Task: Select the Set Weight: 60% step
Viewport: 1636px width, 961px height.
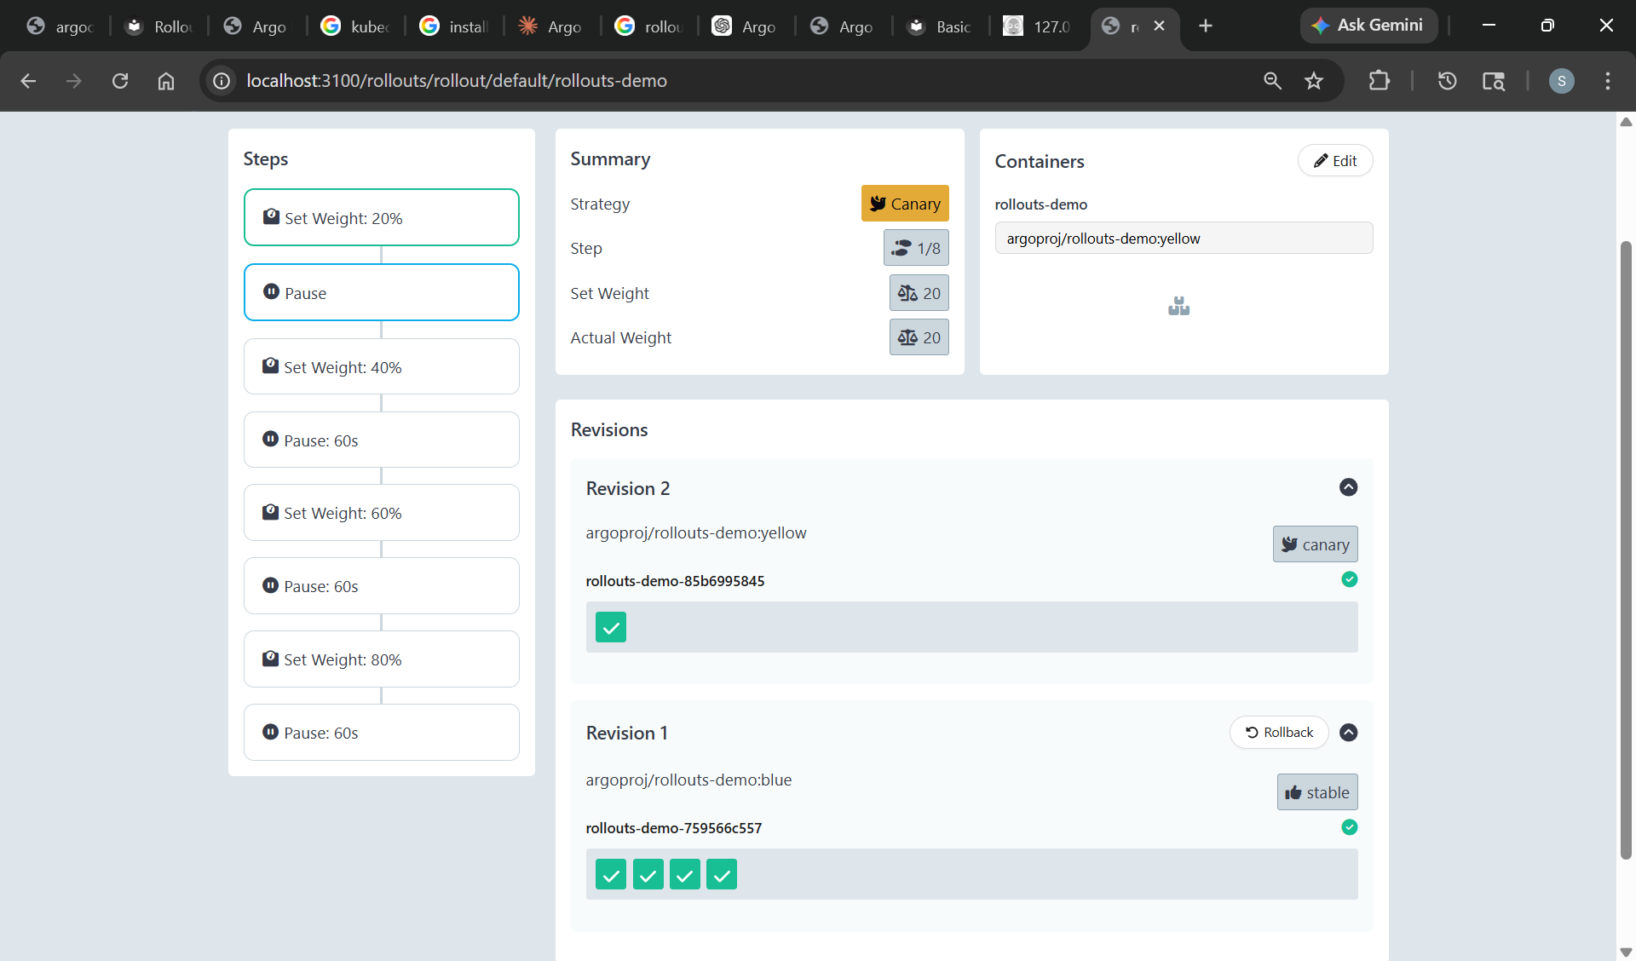Action: [x=382, y=512]
